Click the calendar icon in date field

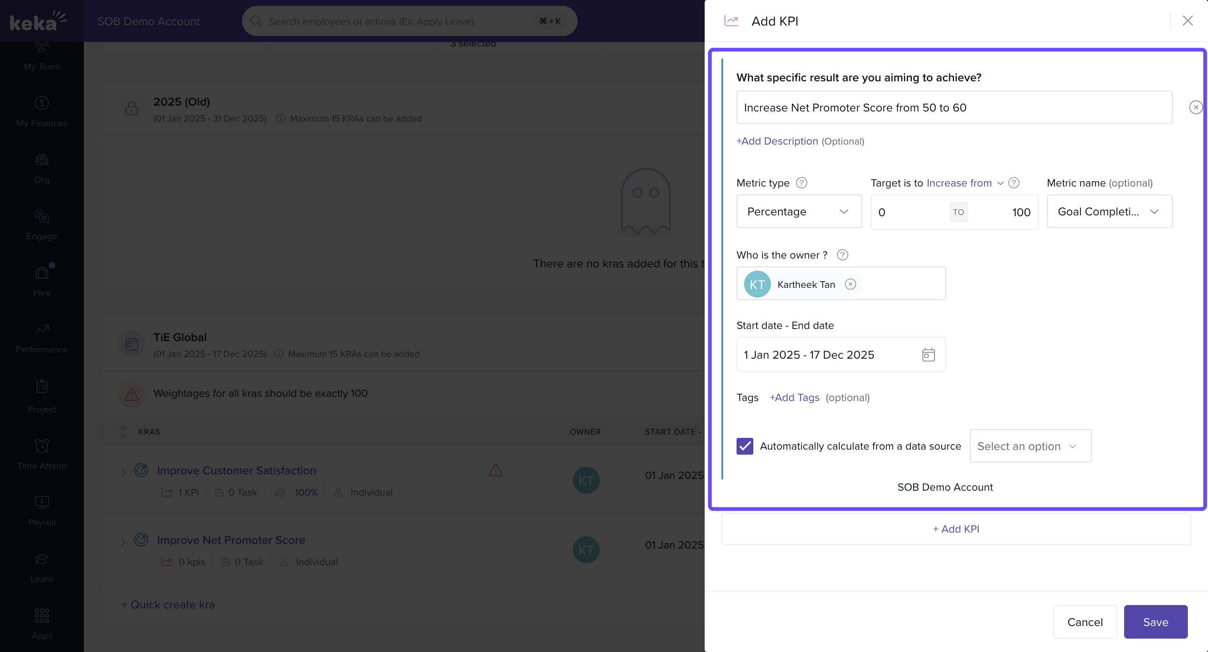click(928, 354)
